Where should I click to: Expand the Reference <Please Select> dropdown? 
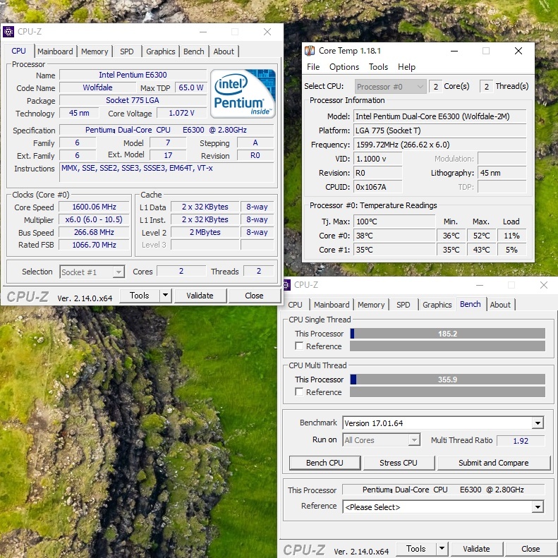538,507
